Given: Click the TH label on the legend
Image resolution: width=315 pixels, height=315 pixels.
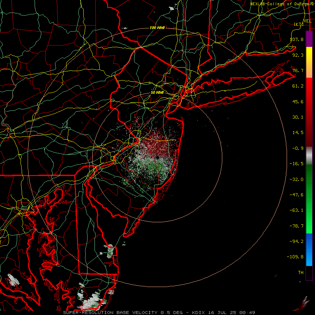Looking at the screenshot, I should point(301,273).
